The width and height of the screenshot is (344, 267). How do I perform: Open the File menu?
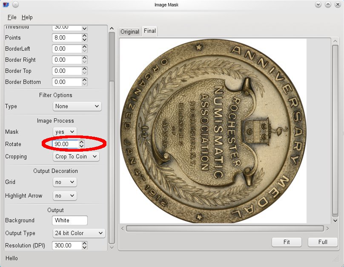click(12, 17)
